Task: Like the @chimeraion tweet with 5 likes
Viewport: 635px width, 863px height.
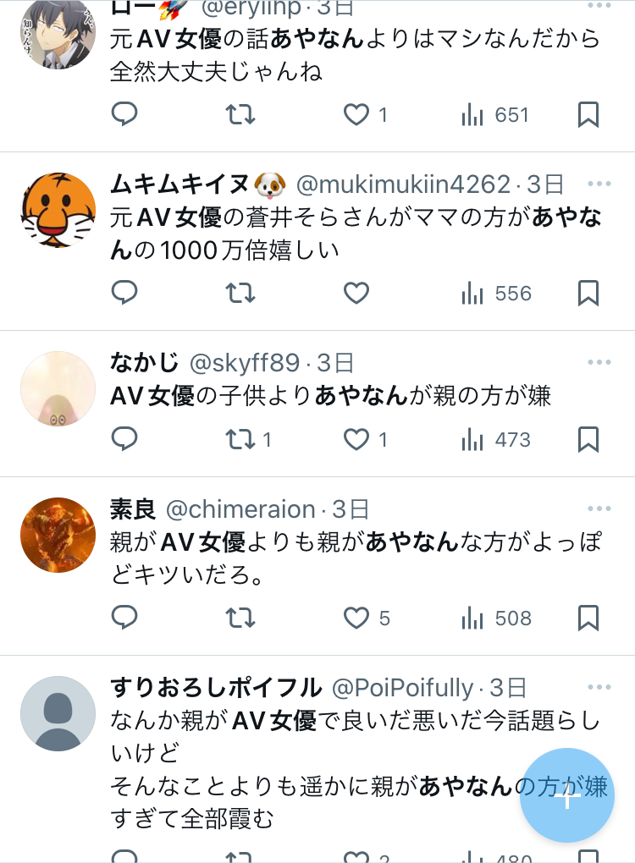Action: (x=367, y=618)
